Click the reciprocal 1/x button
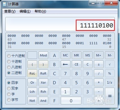 point(110,82)
